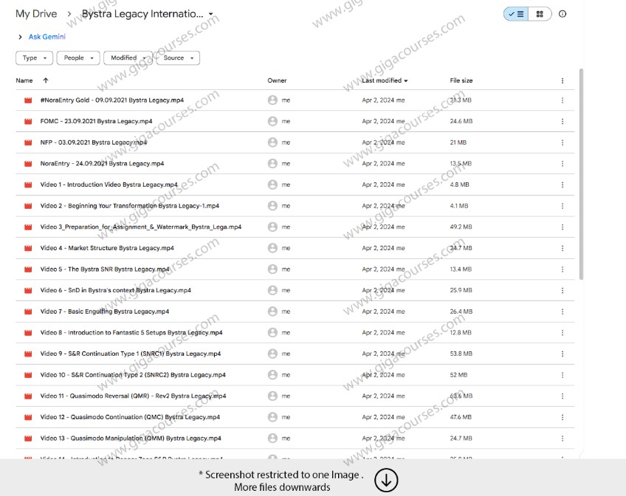Switch to list layout view
Image resolution: width=626 pixels, height=496 pixels.
tap(515, 14)
